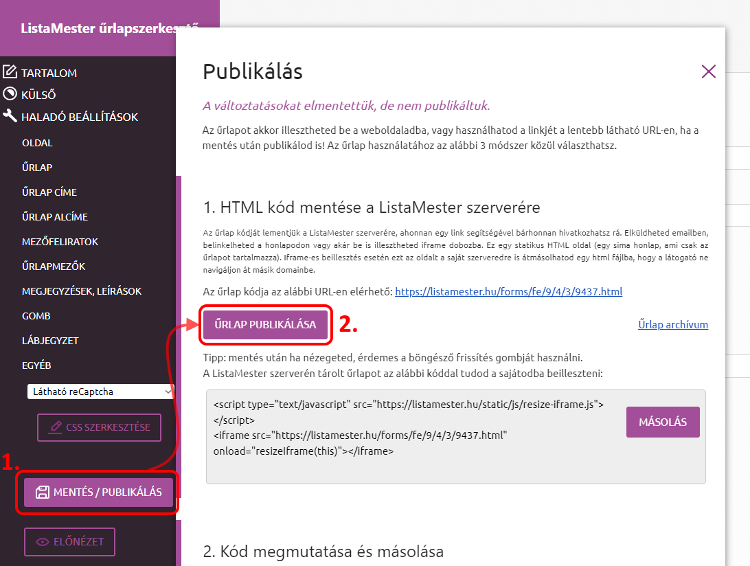The width and height of the screenshot is (750, 566).
Task: Click the HALADÓ BEÁLLÍTÁSOK wrench icon
Action: point(10,116)
